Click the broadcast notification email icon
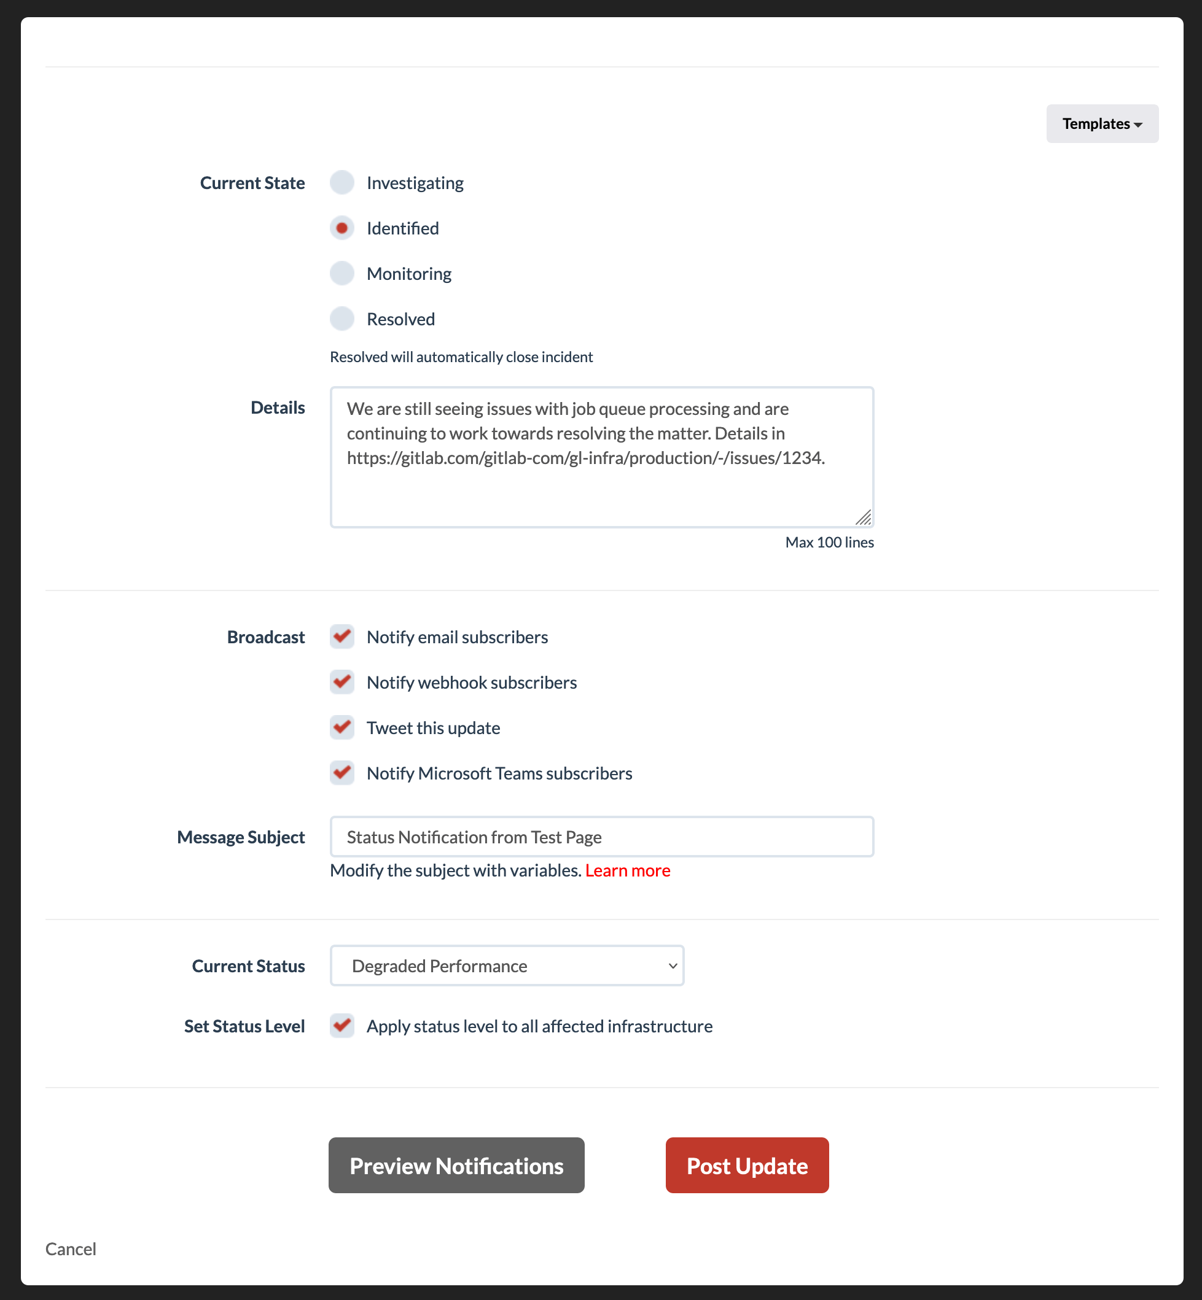The height and width of the screenshot is (1300, 1202). point(343,636)
